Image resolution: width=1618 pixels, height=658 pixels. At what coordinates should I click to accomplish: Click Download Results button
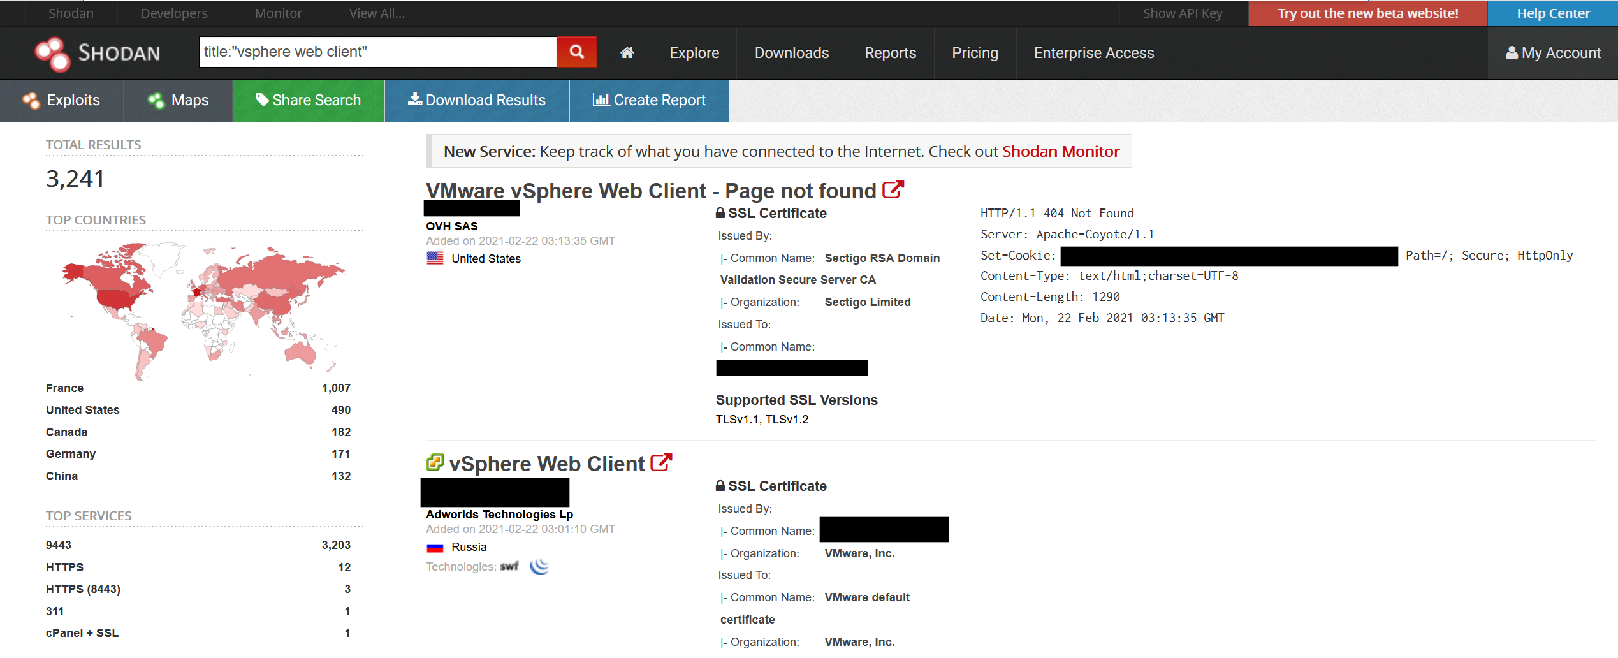tap(477, 100)
